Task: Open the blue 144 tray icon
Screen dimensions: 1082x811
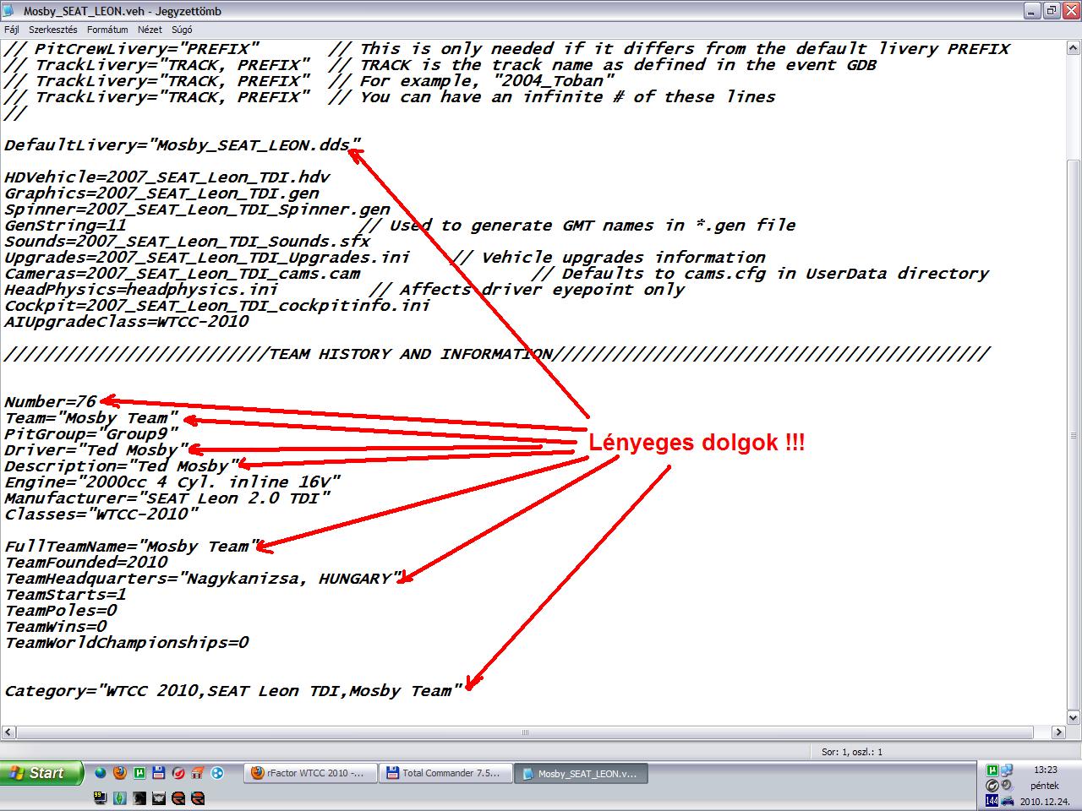Action: [992, 800]
